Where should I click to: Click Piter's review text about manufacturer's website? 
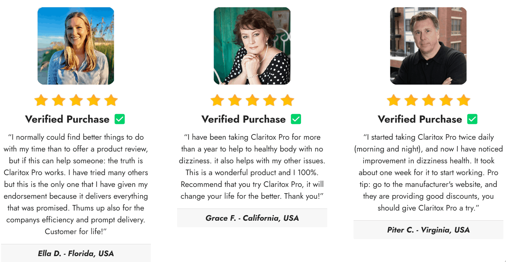coord(428,184)
